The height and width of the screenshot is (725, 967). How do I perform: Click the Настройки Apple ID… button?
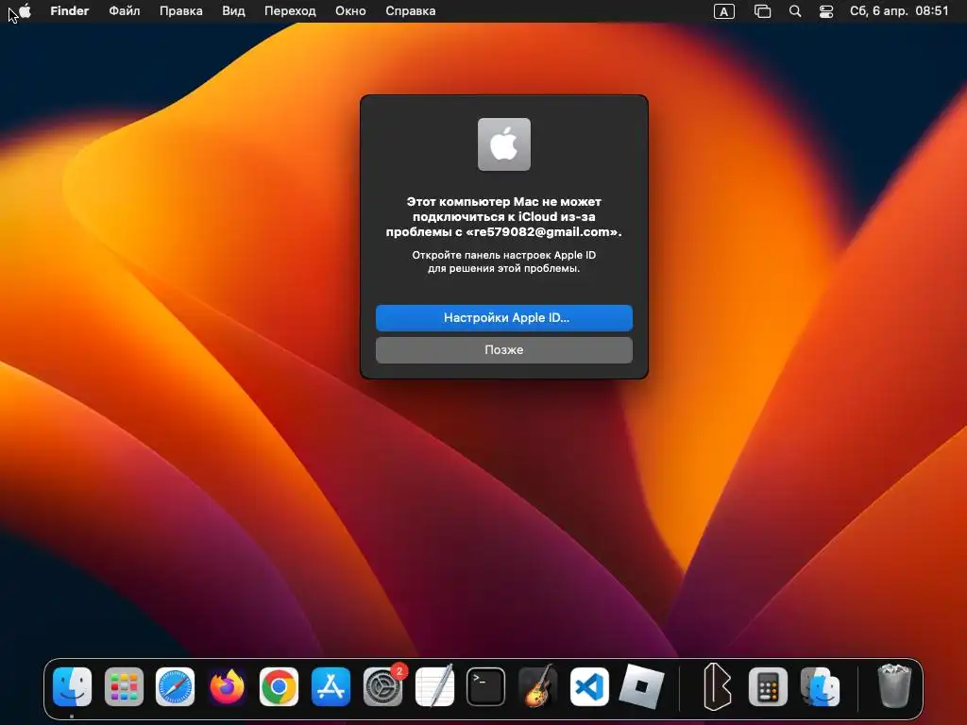(x=504, y=318)
